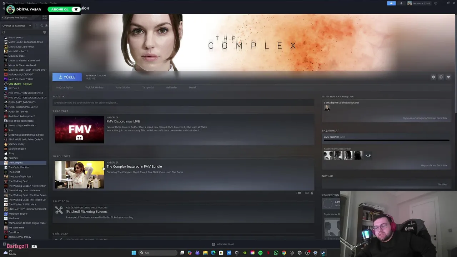457x257 pixels.
Task: Switch Steam to Big Picture mode
Action: point(436,3)
